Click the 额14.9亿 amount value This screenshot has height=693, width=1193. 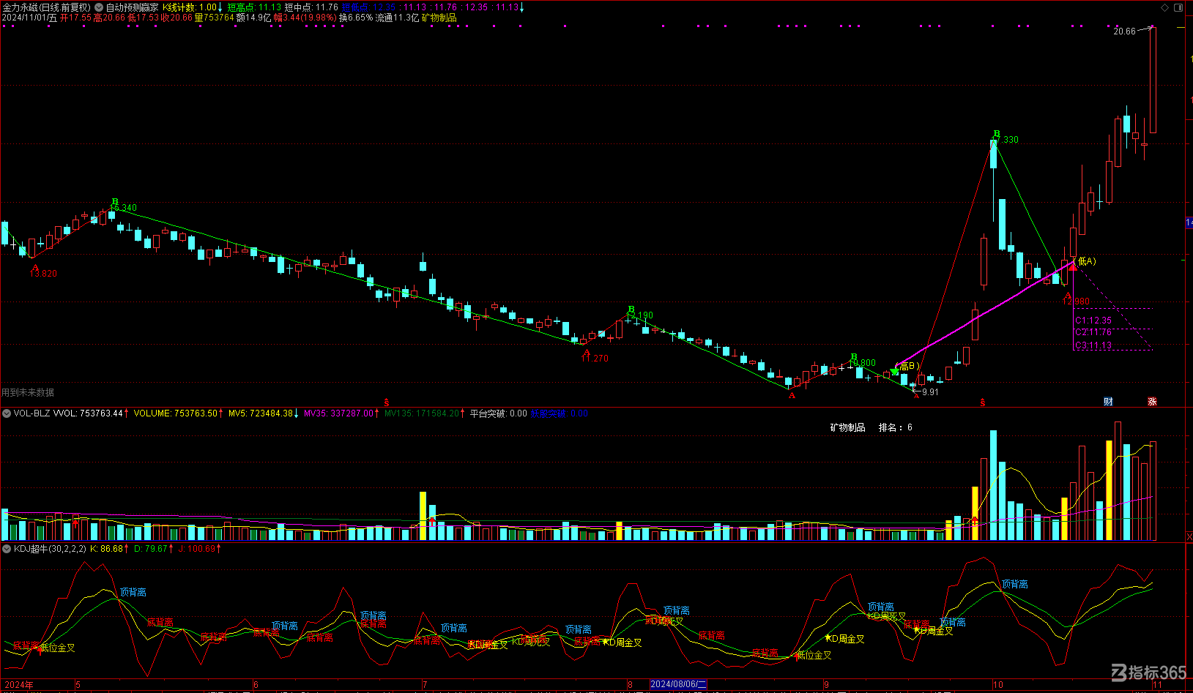click(253, 18)
